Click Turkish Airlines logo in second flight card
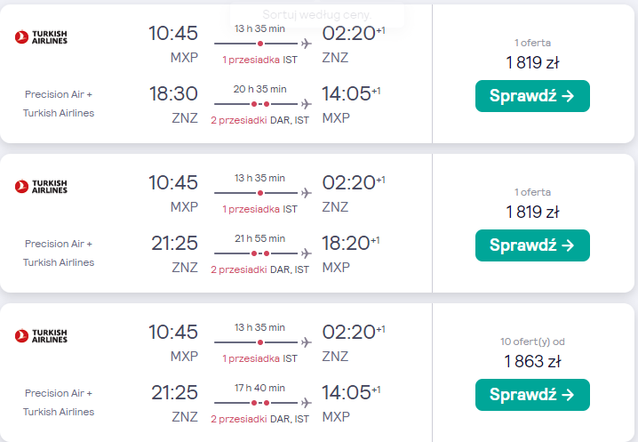The height and width of the screenshot is (442, 638). (41, 187)
